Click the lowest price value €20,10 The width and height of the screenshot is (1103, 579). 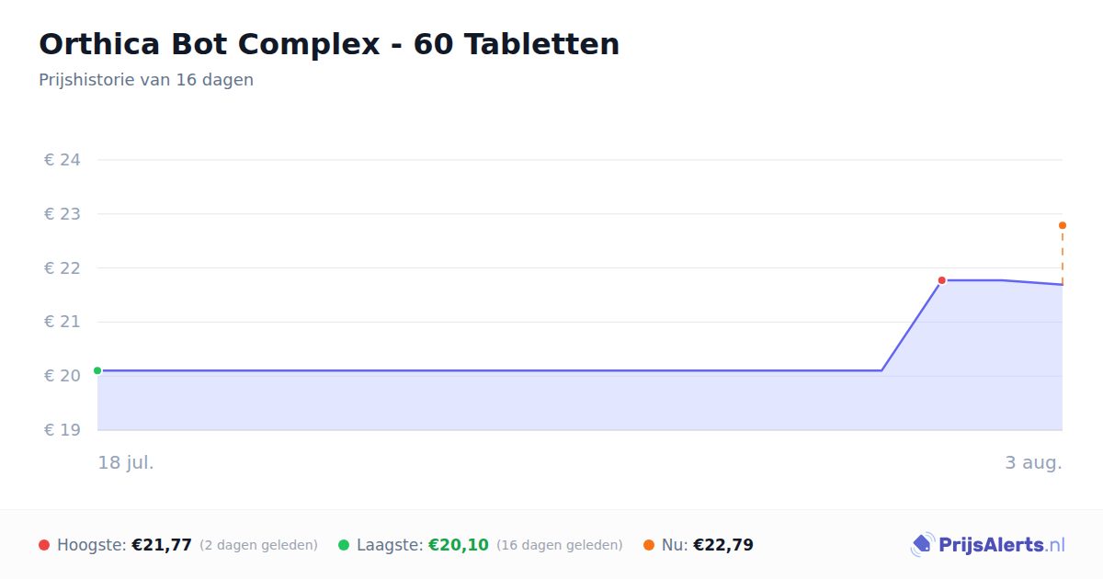(x=459, y=545)
